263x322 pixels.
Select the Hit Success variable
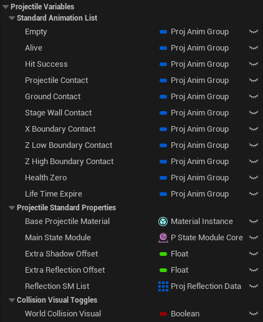[x=46, y=64]
